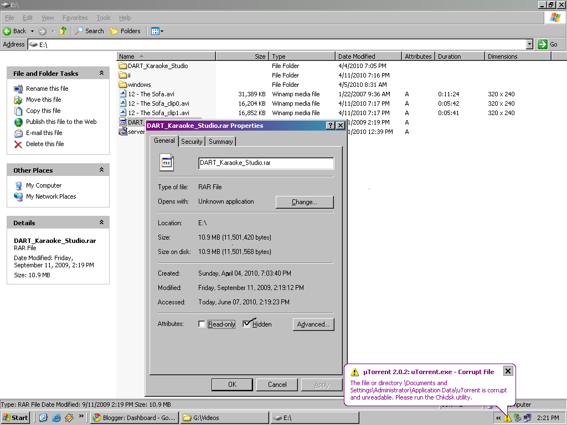Open the Windows Start menu
The height and width of the screenshot is (425, 567).
tap(15, 418)
